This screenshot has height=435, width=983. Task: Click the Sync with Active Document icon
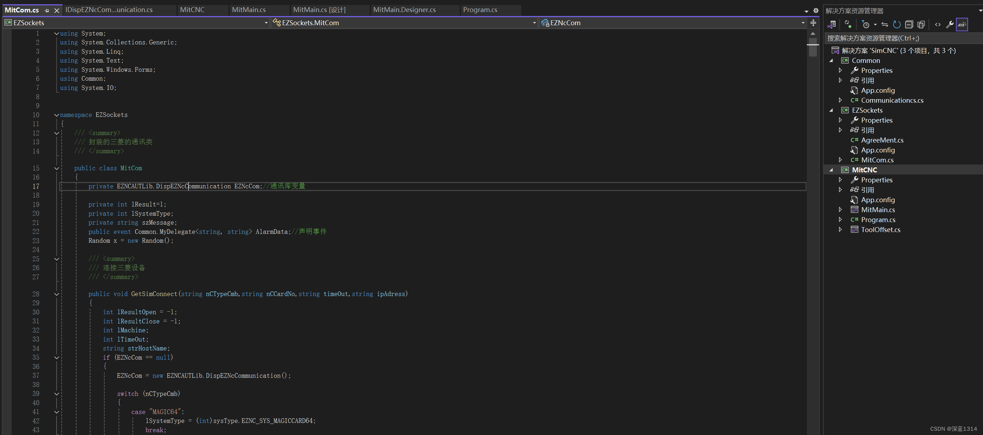pyautogui.click(x=884, y=25)
